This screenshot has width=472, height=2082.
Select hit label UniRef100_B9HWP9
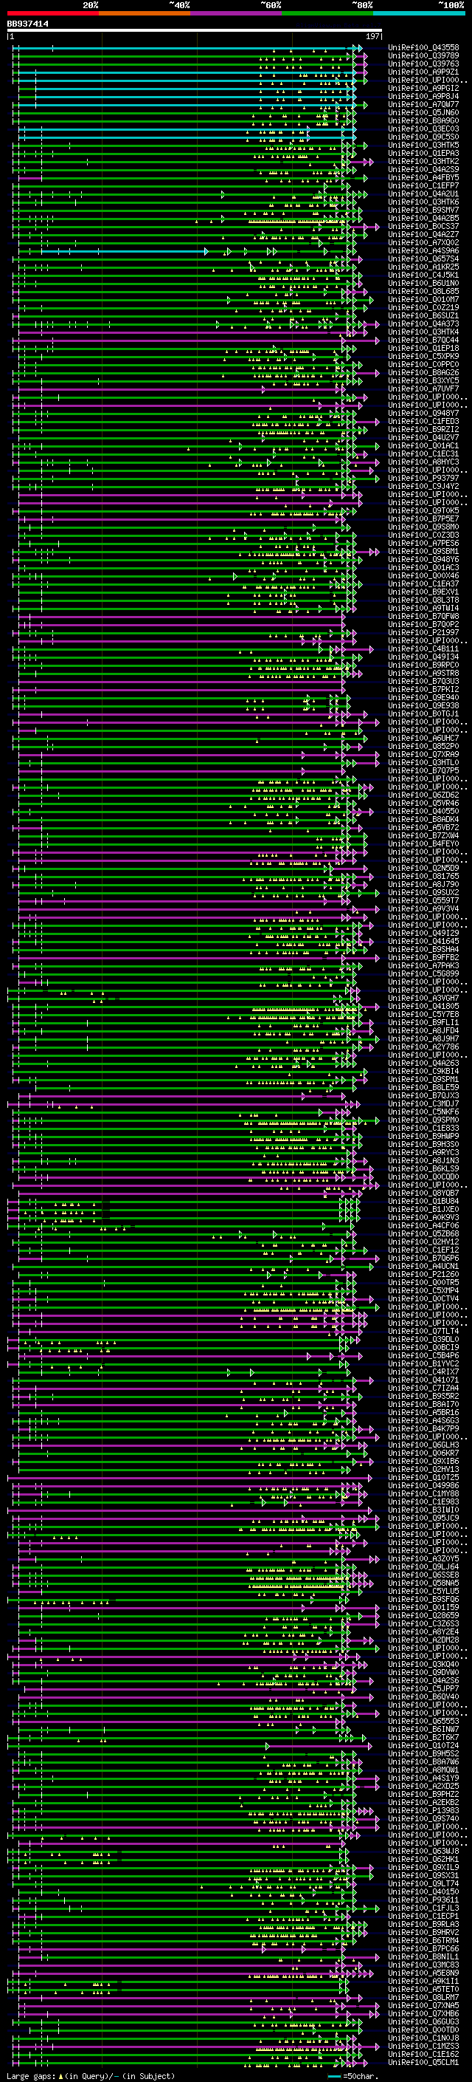click(423, 1137)
